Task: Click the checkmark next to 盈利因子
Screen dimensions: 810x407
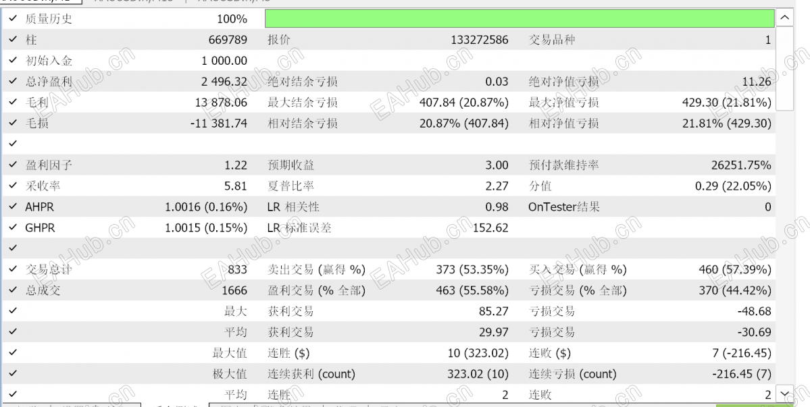Action: [13, 165]
